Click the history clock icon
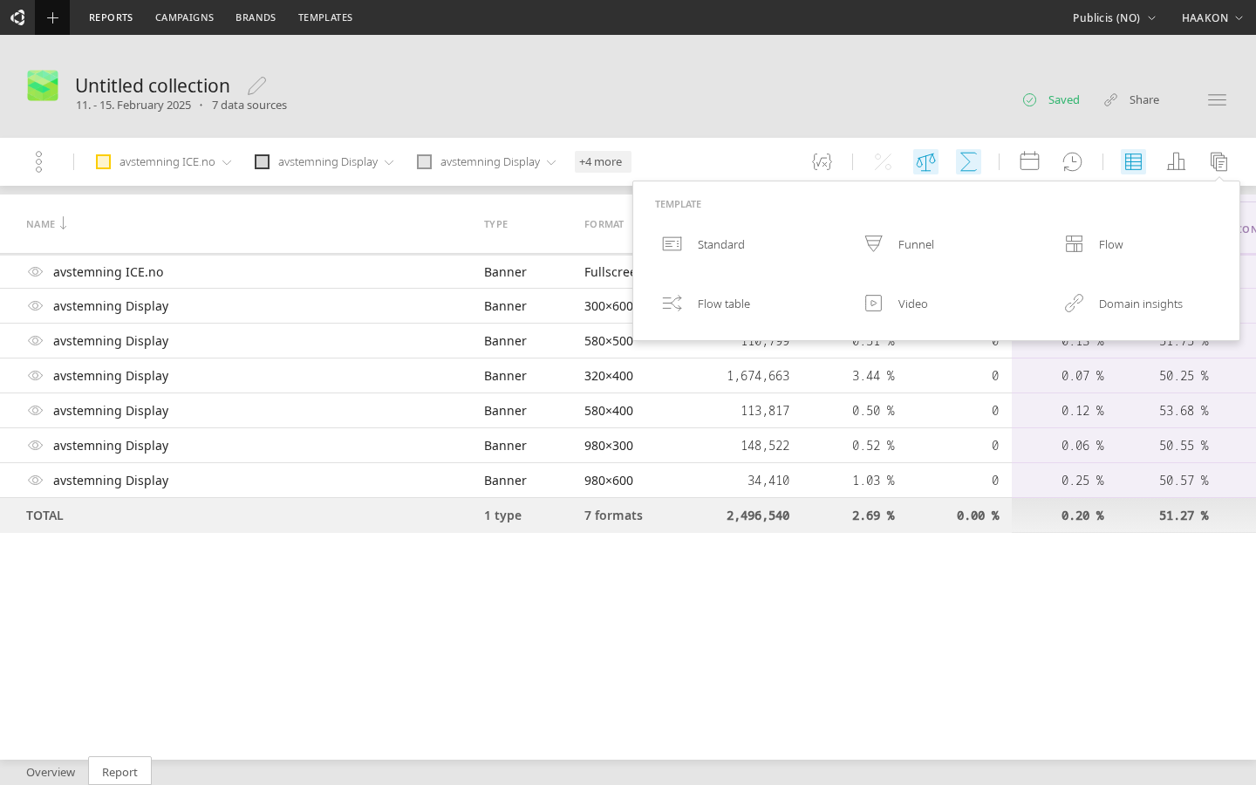This screenshot has height=785, width=1256. click(1072, 161)
